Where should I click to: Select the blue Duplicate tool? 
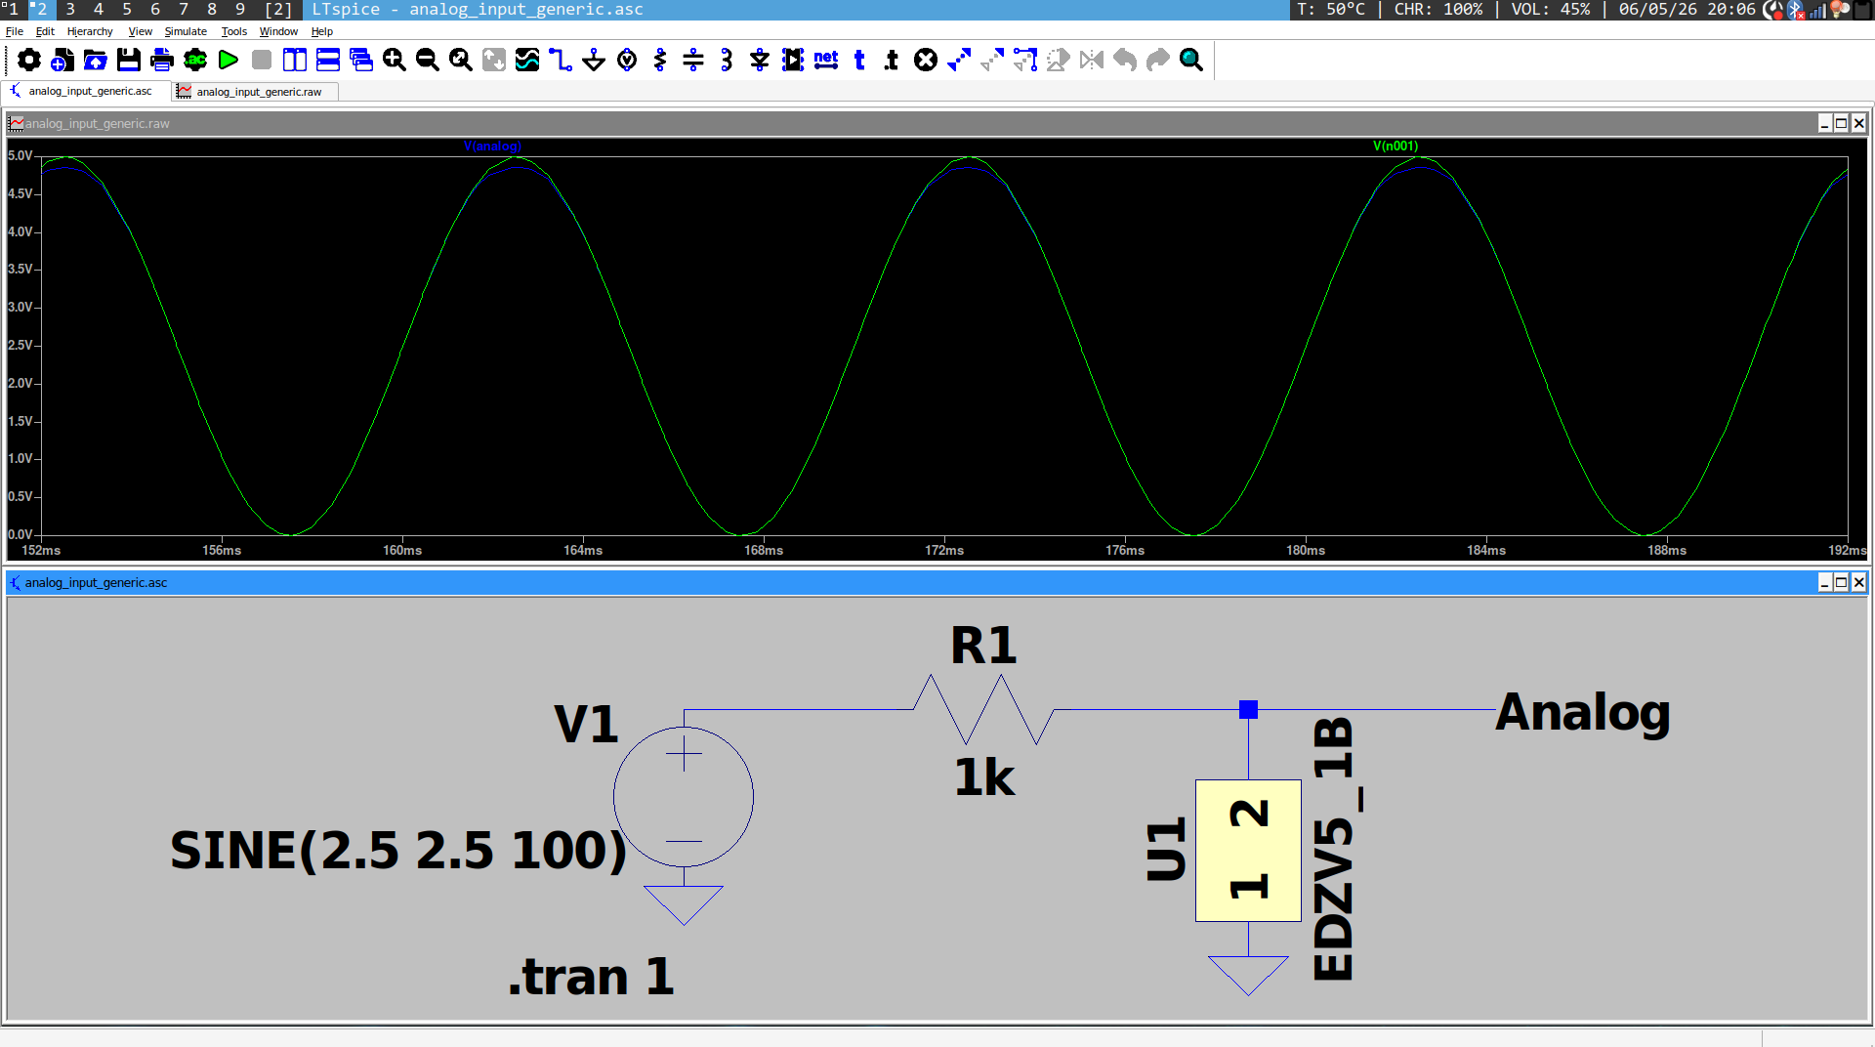(x=959, y=60)
